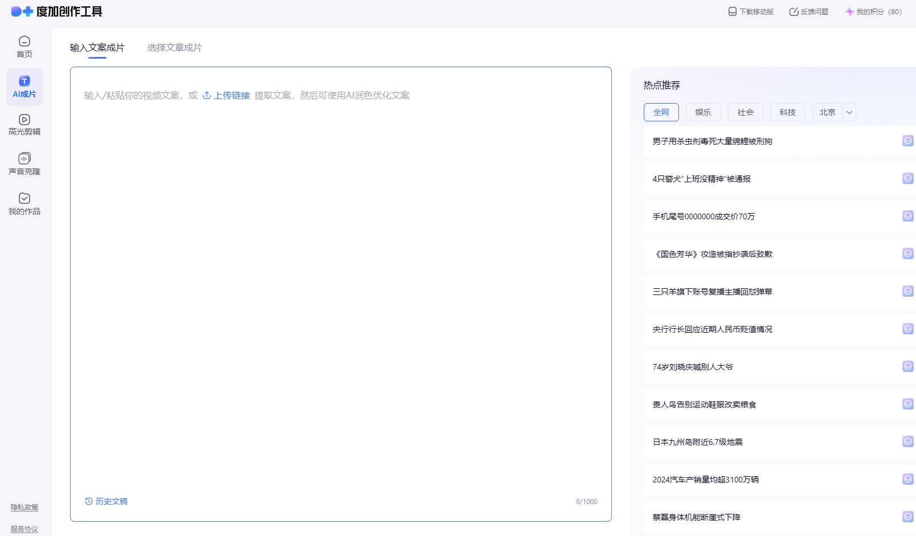Open 隐私政策 privacy policy

24,508
